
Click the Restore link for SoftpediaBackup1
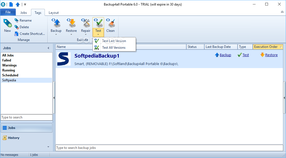pos(271,55)
